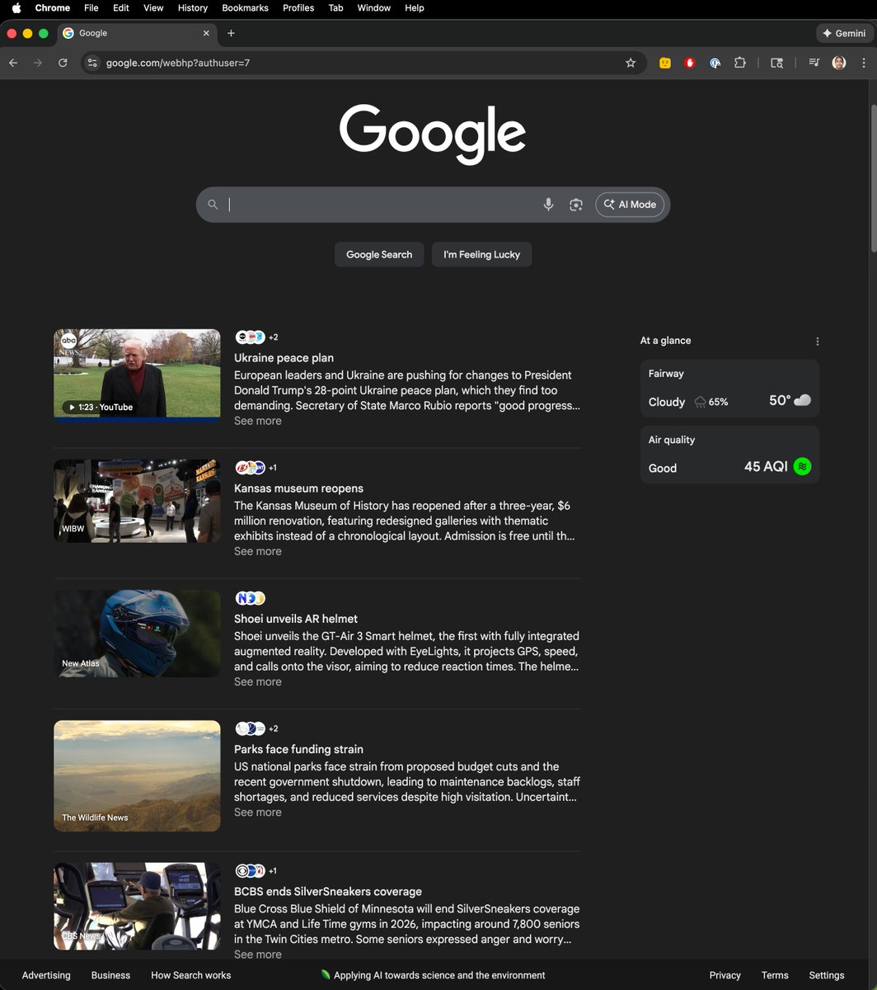Click the Parks face funding strain headline
Viewport: 877px width, 990px height.
[x=298, y=749]
